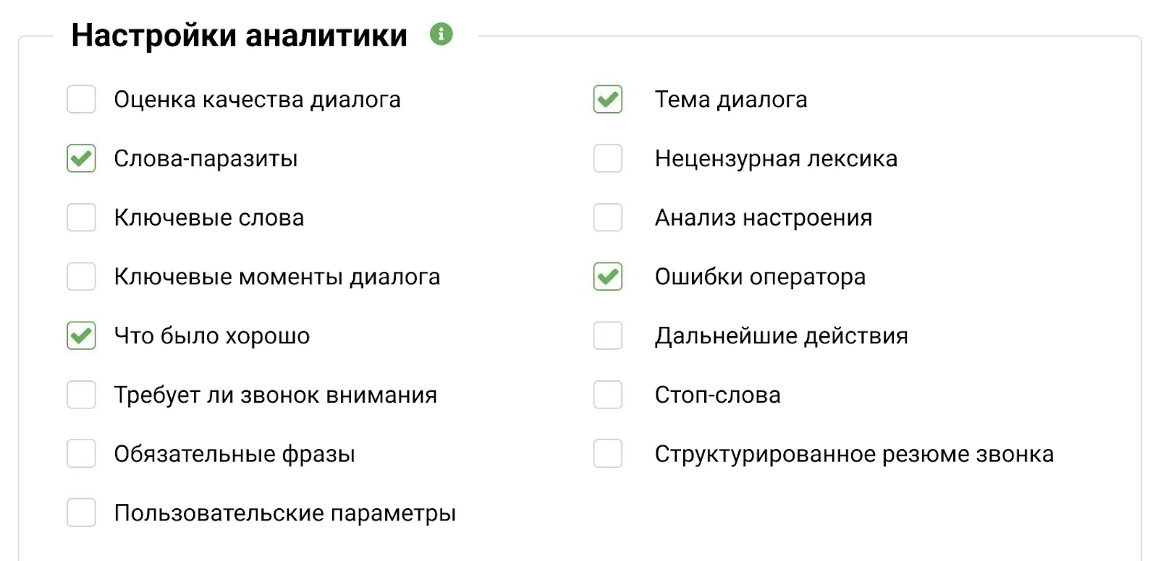Image resolution: width=1158 pixels, height=561 pixels.
Task: Check the Обязательные фразы option
Action: point(81,454)
